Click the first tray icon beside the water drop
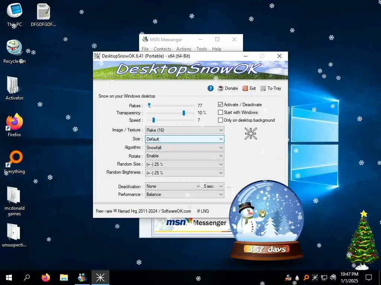 [x=288, y=278]
